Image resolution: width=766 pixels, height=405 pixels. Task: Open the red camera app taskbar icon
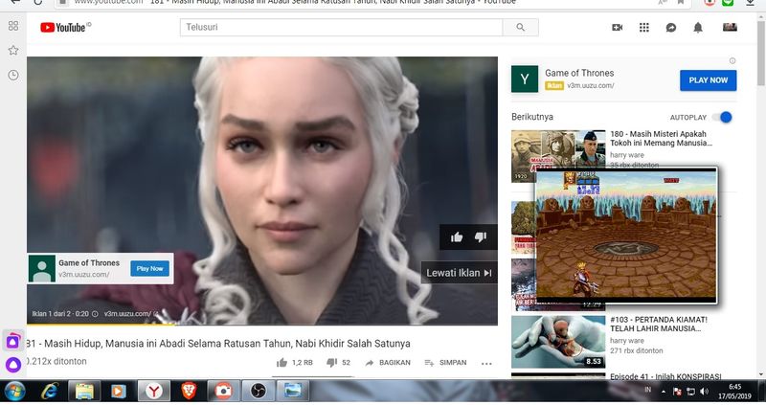(223, 392)
